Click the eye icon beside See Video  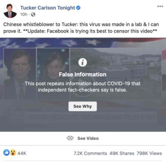[70, 138]
